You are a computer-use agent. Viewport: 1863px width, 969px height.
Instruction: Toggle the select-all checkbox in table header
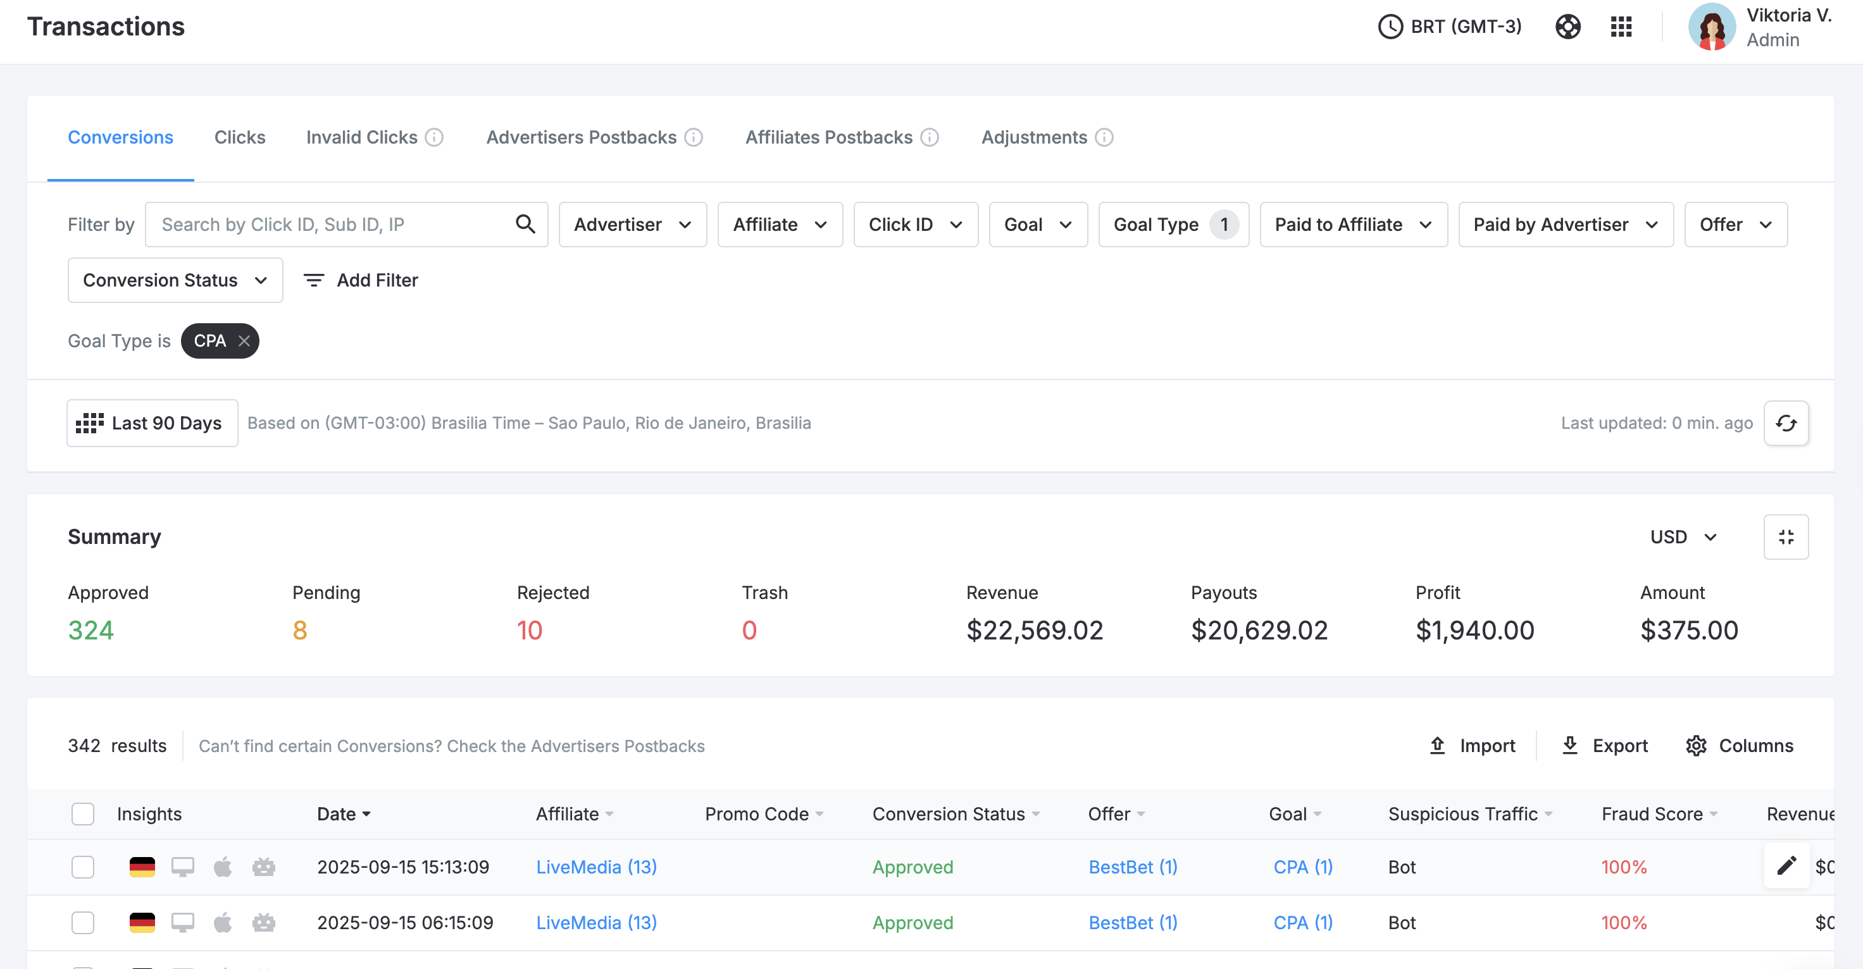[x=83, y=813]
